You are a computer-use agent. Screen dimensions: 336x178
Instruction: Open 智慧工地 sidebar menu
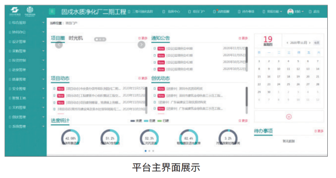click(x=26, y=98)
